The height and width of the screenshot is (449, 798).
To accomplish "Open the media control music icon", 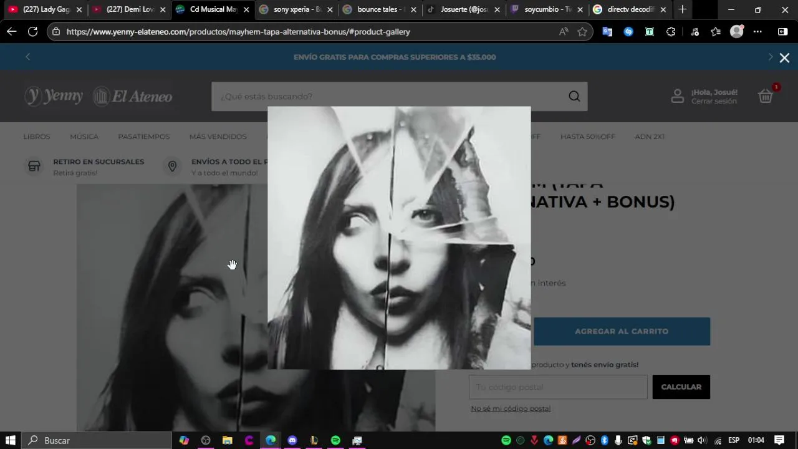I will pyautogui.click(x=695, y=31).
